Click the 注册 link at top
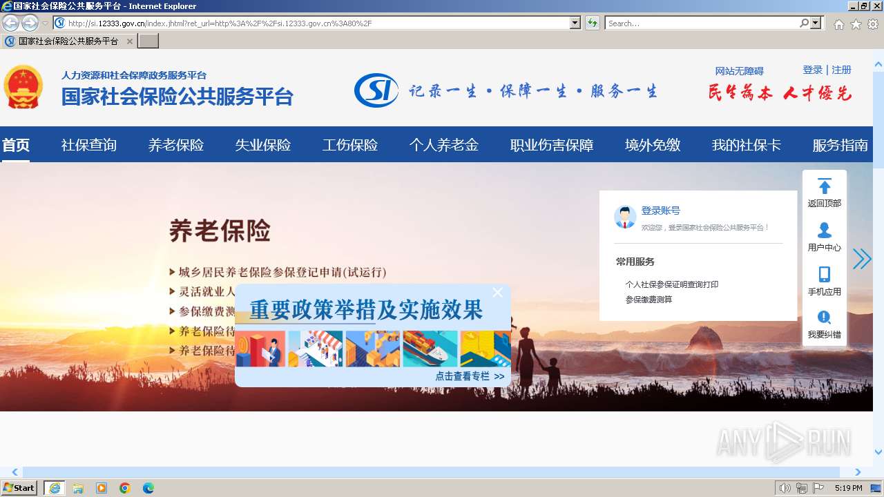 [x=841, y=70]
